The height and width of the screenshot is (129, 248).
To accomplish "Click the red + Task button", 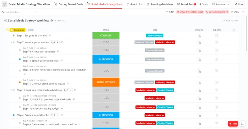I will 233,124.
